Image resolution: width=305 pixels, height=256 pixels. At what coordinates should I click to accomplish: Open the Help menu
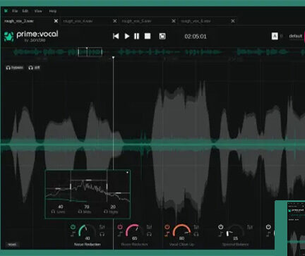click(x=53, y=11)
